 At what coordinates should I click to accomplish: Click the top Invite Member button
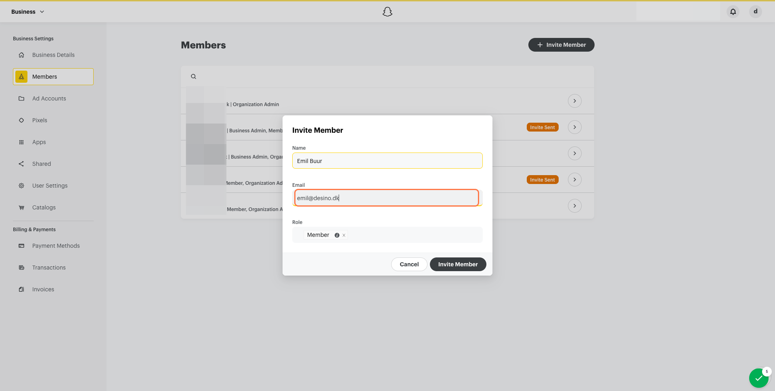coord(561,45)
